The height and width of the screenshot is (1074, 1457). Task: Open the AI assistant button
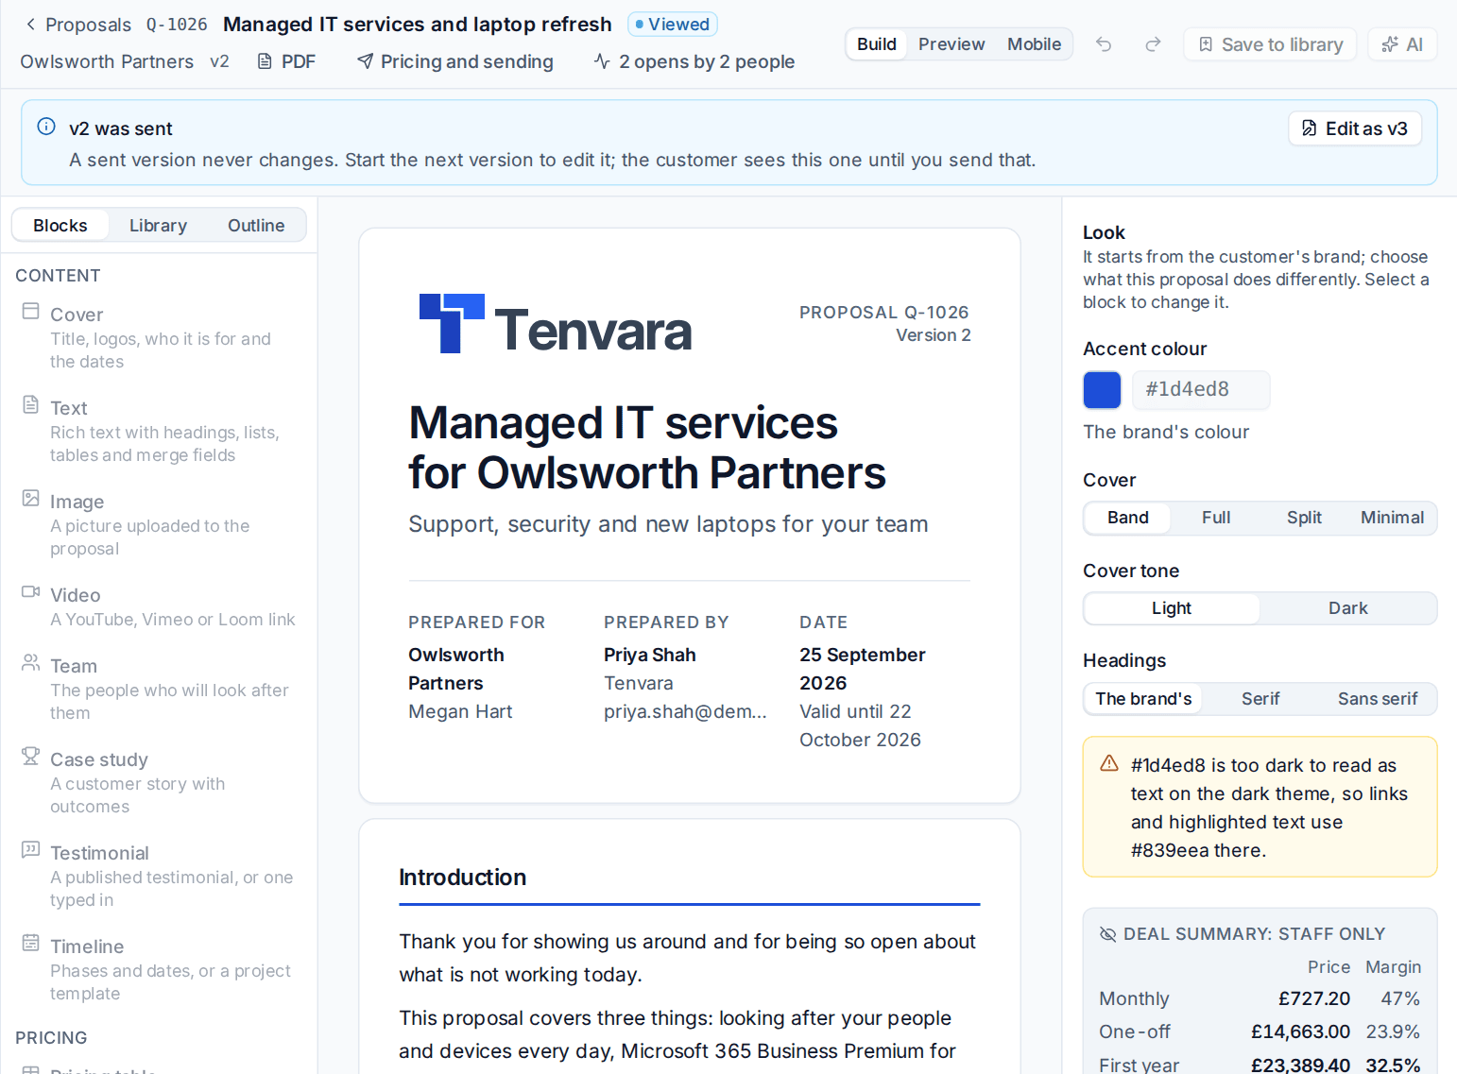point(1402,44)
